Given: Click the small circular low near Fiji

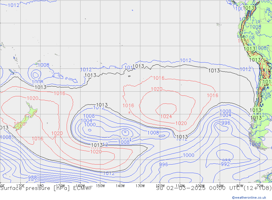Looking at the screenshot, I should point(35,74).
